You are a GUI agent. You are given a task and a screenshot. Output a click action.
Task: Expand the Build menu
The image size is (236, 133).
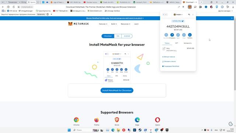click(114, 24)
